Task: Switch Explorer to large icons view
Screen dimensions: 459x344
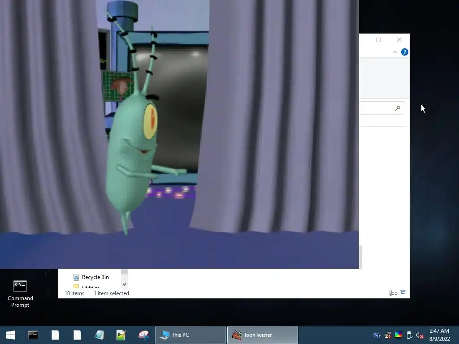Action: (403, 293)
